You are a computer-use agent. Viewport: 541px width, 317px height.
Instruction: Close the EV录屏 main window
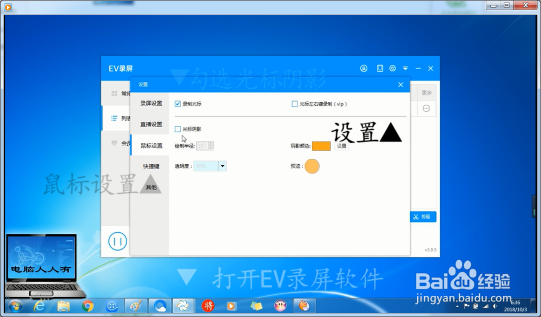tap(431, 68)
